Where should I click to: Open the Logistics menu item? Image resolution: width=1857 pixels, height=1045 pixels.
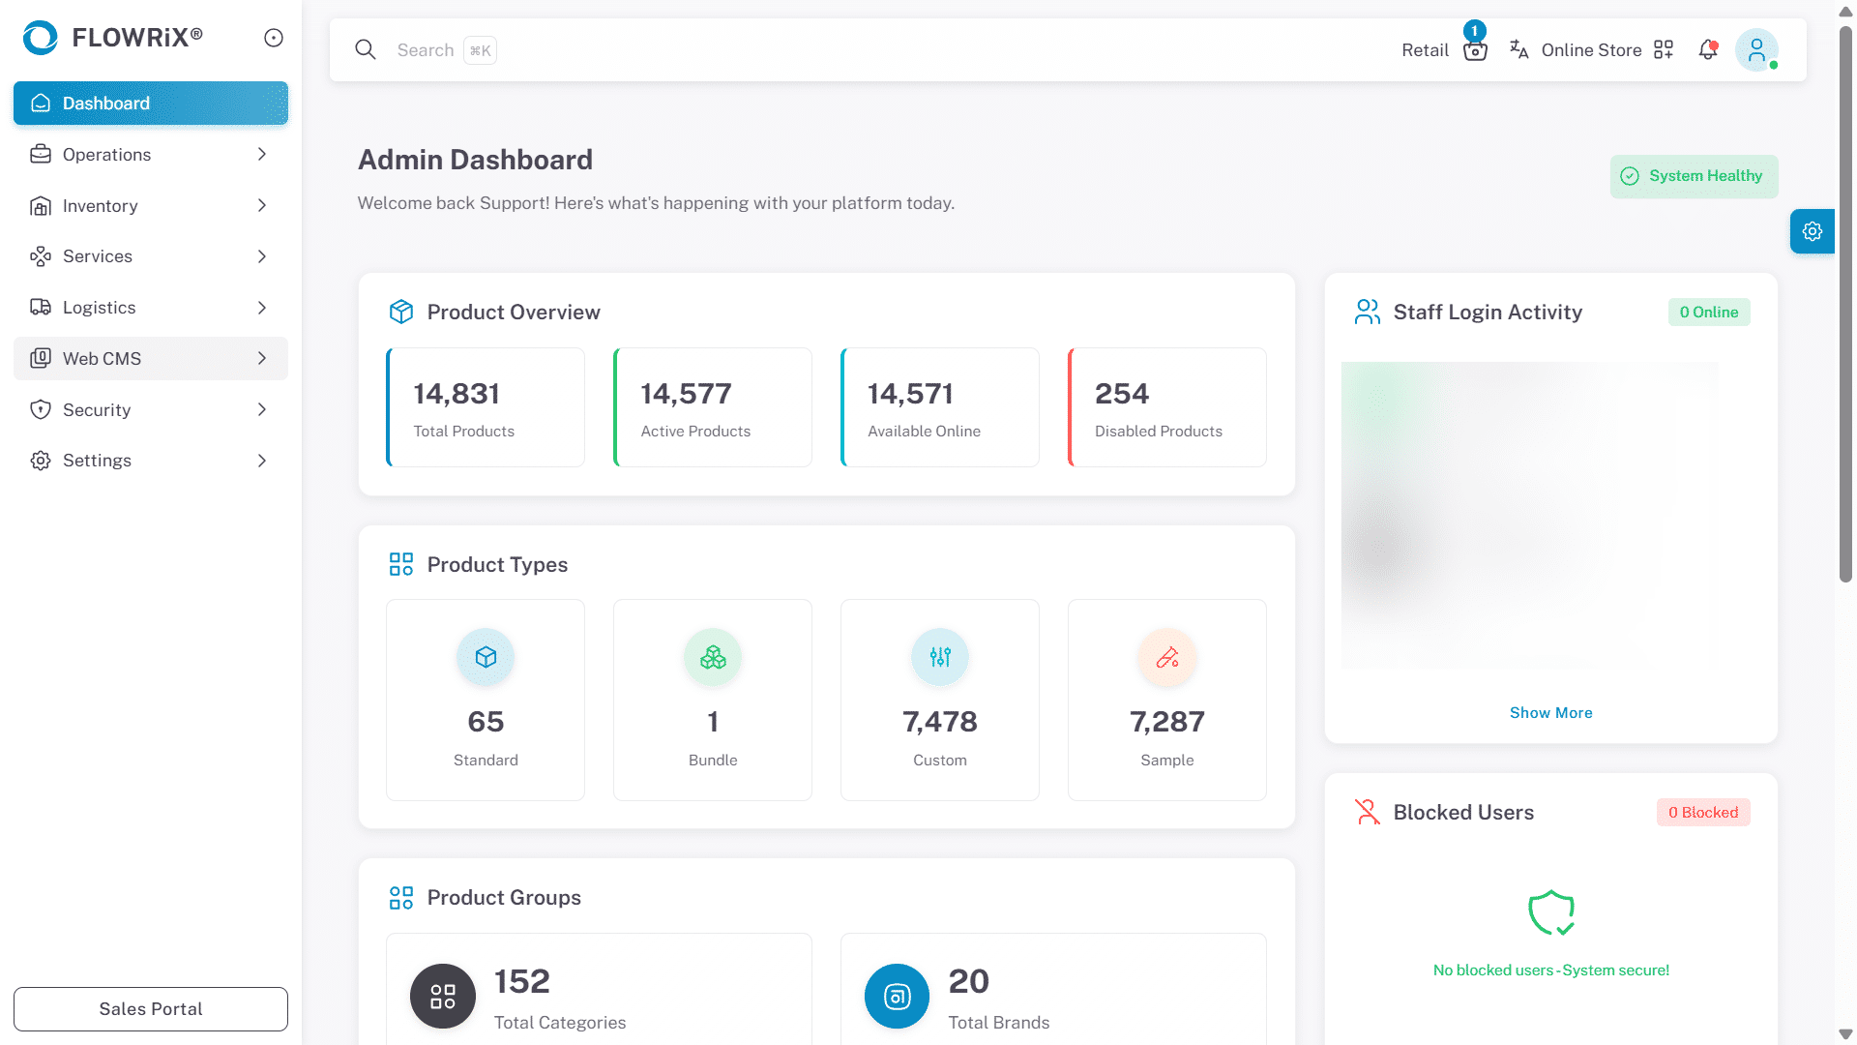click(150, 308)
